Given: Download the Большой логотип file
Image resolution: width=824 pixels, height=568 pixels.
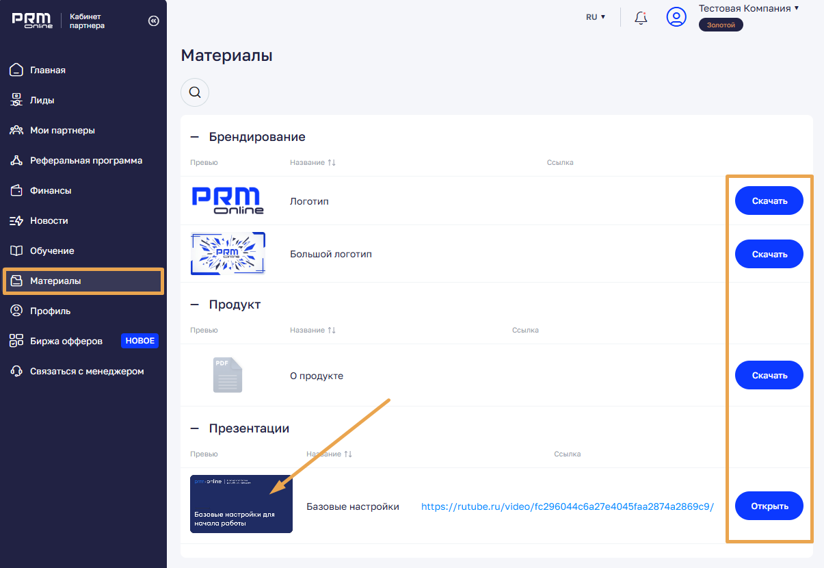Looking at the screenshot, I should [769, 254].
